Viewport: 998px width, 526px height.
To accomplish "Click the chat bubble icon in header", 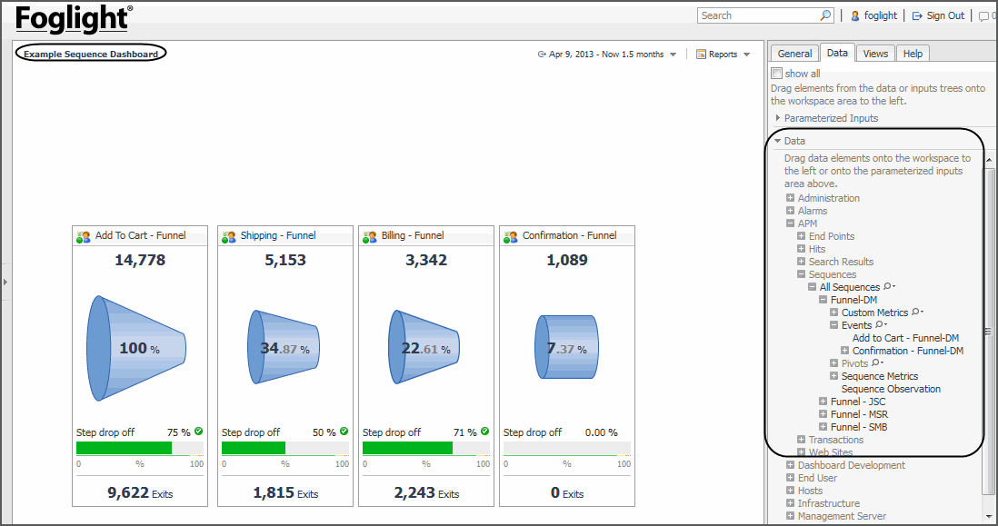I will [x=984, y=16].
